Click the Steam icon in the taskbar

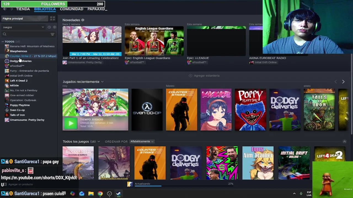(119, 194)
